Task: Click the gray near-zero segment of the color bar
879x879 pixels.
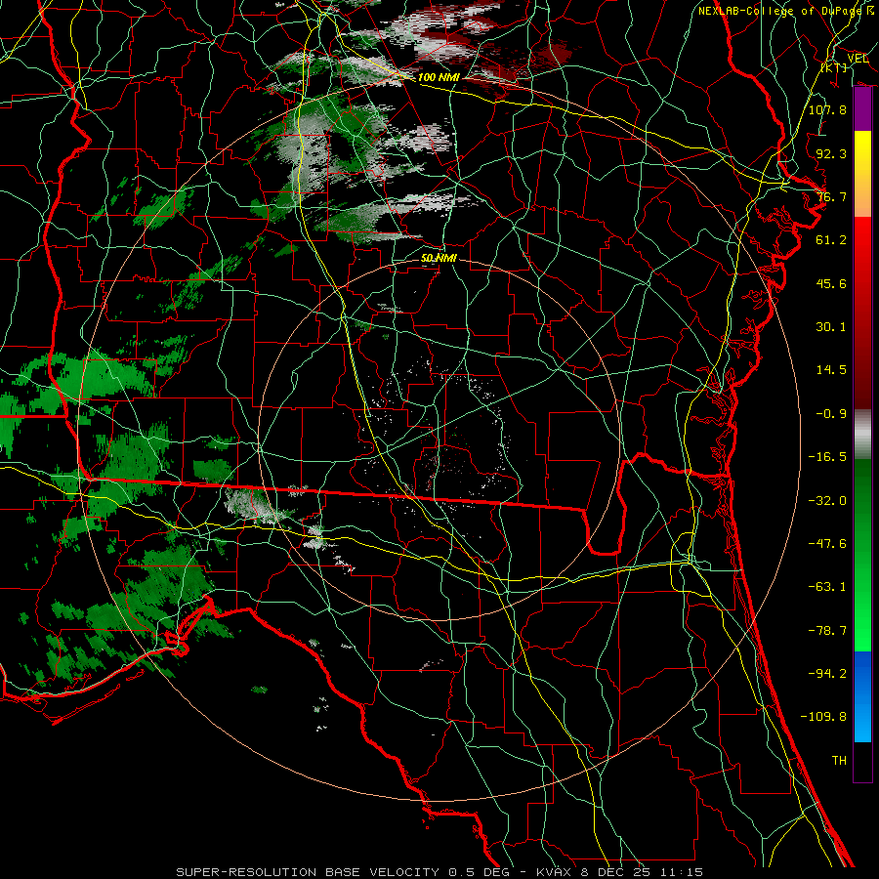Action: tap(862, 435)
